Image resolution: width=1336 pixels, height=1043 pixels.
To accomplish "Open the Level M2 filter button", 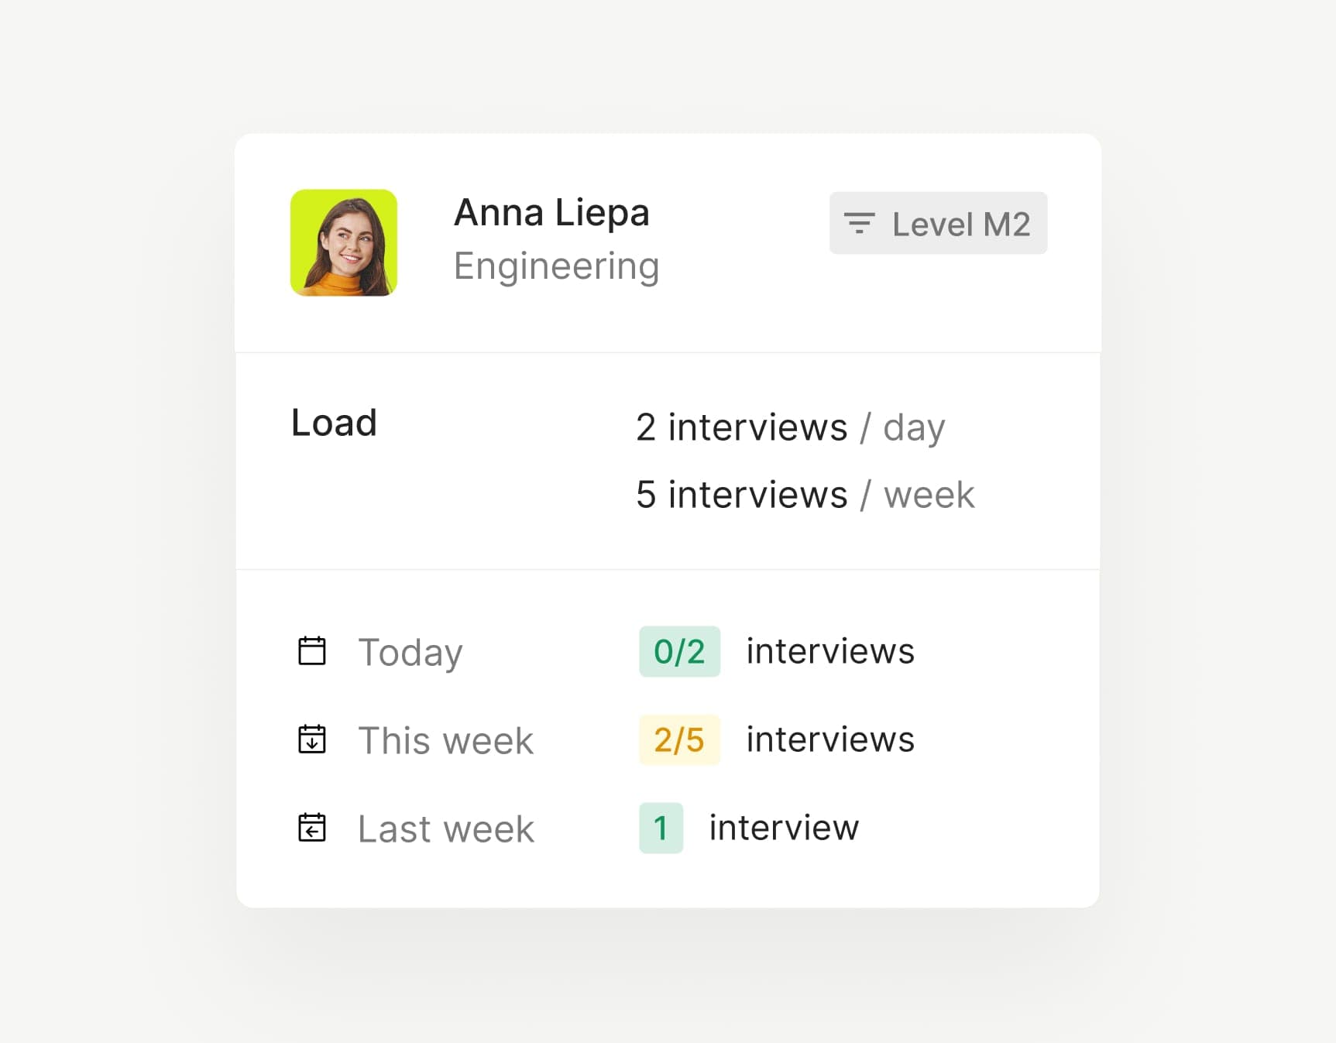I will (x=938, y=223).
